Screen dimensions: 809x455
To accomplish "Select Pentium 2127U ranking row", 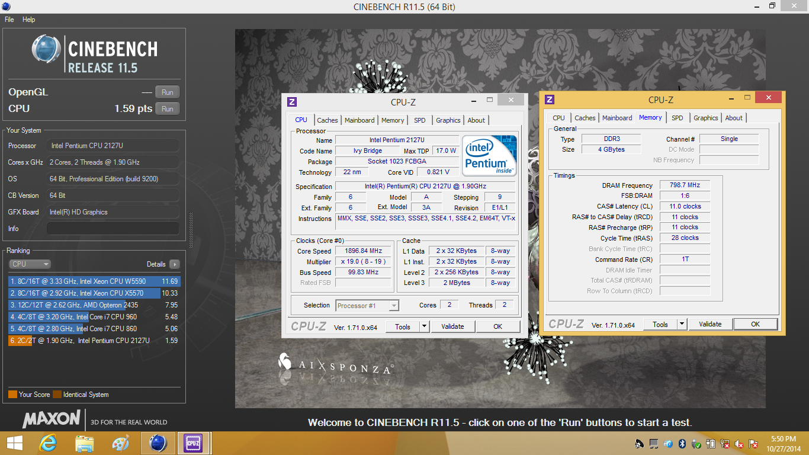I will tap(94, 341).
